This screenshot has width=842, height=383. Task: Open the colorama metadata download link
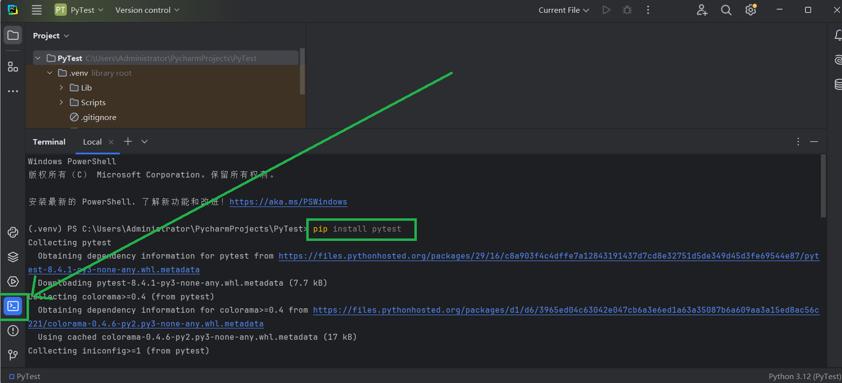pyautogui.click(x=566, y=310)
